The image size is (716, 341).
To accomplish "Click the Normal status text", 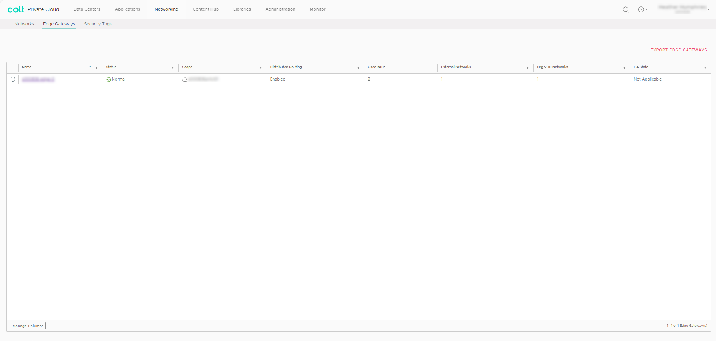I will point(119,79).
